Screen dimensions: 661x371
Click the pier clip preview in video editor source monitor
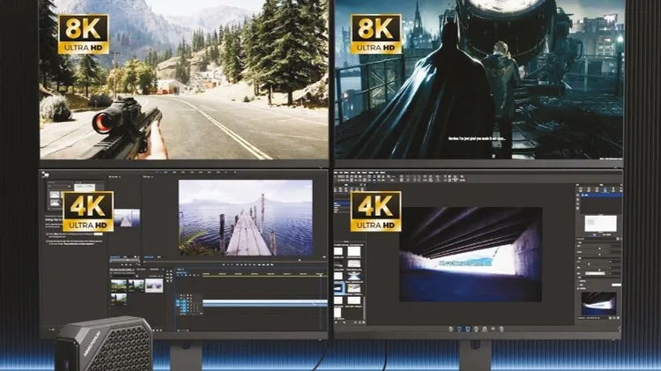126,218
